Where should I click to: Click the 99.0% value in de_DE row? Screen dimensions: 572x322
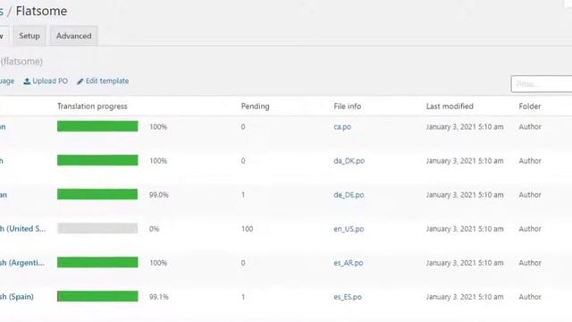[159, 195]
